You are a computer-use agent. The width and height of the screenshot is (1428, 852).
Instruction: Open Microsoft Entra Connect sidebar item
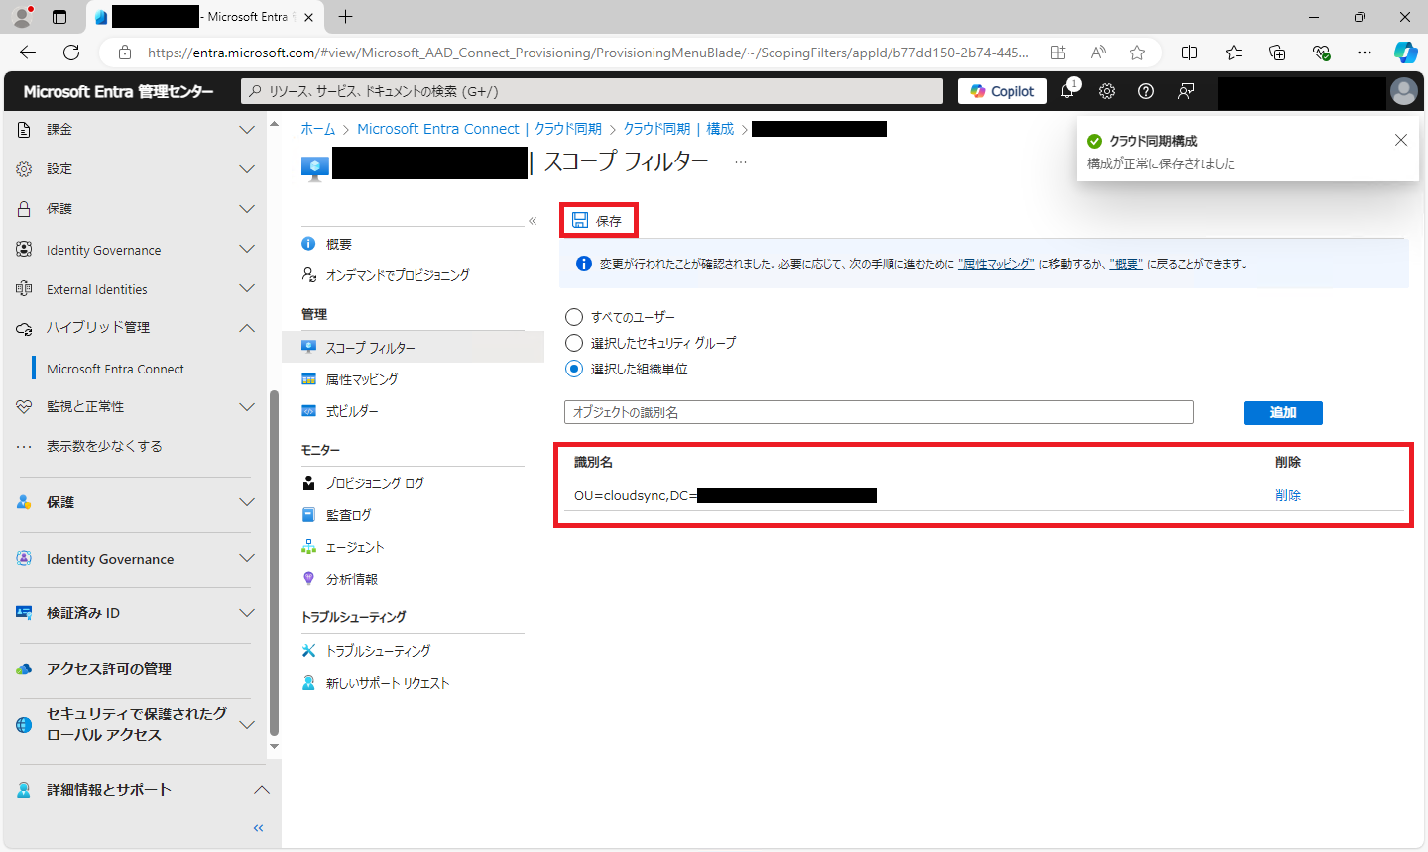click(115, 369)
